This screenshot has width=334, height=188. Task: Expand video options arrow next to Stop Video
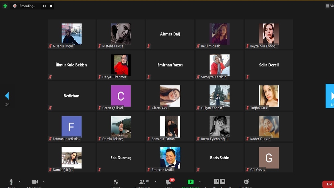(x=44, y=182)
